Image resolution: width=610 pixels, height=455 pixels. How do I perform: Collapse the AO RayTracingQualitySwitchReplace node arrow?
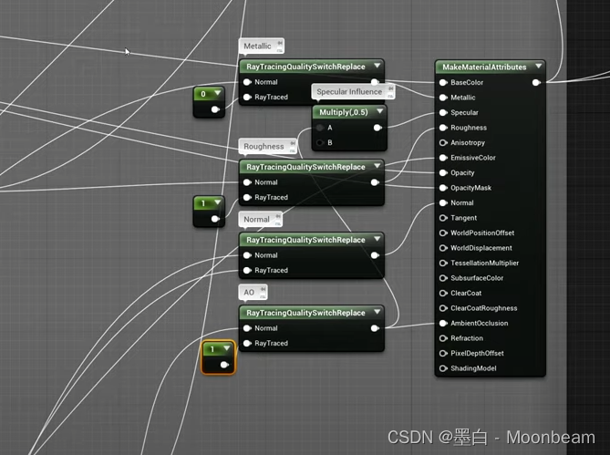[377, 312]
